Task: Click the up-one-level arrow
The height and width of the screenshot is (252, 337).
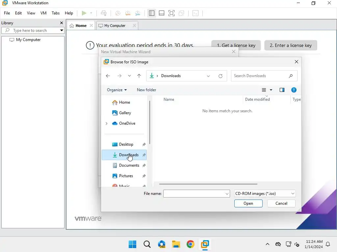Action: coord(139,76)
